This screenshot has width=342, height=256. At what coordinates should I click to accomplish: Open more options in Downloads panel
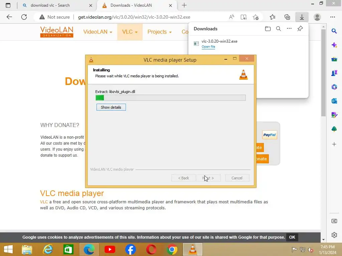point(289,29)
